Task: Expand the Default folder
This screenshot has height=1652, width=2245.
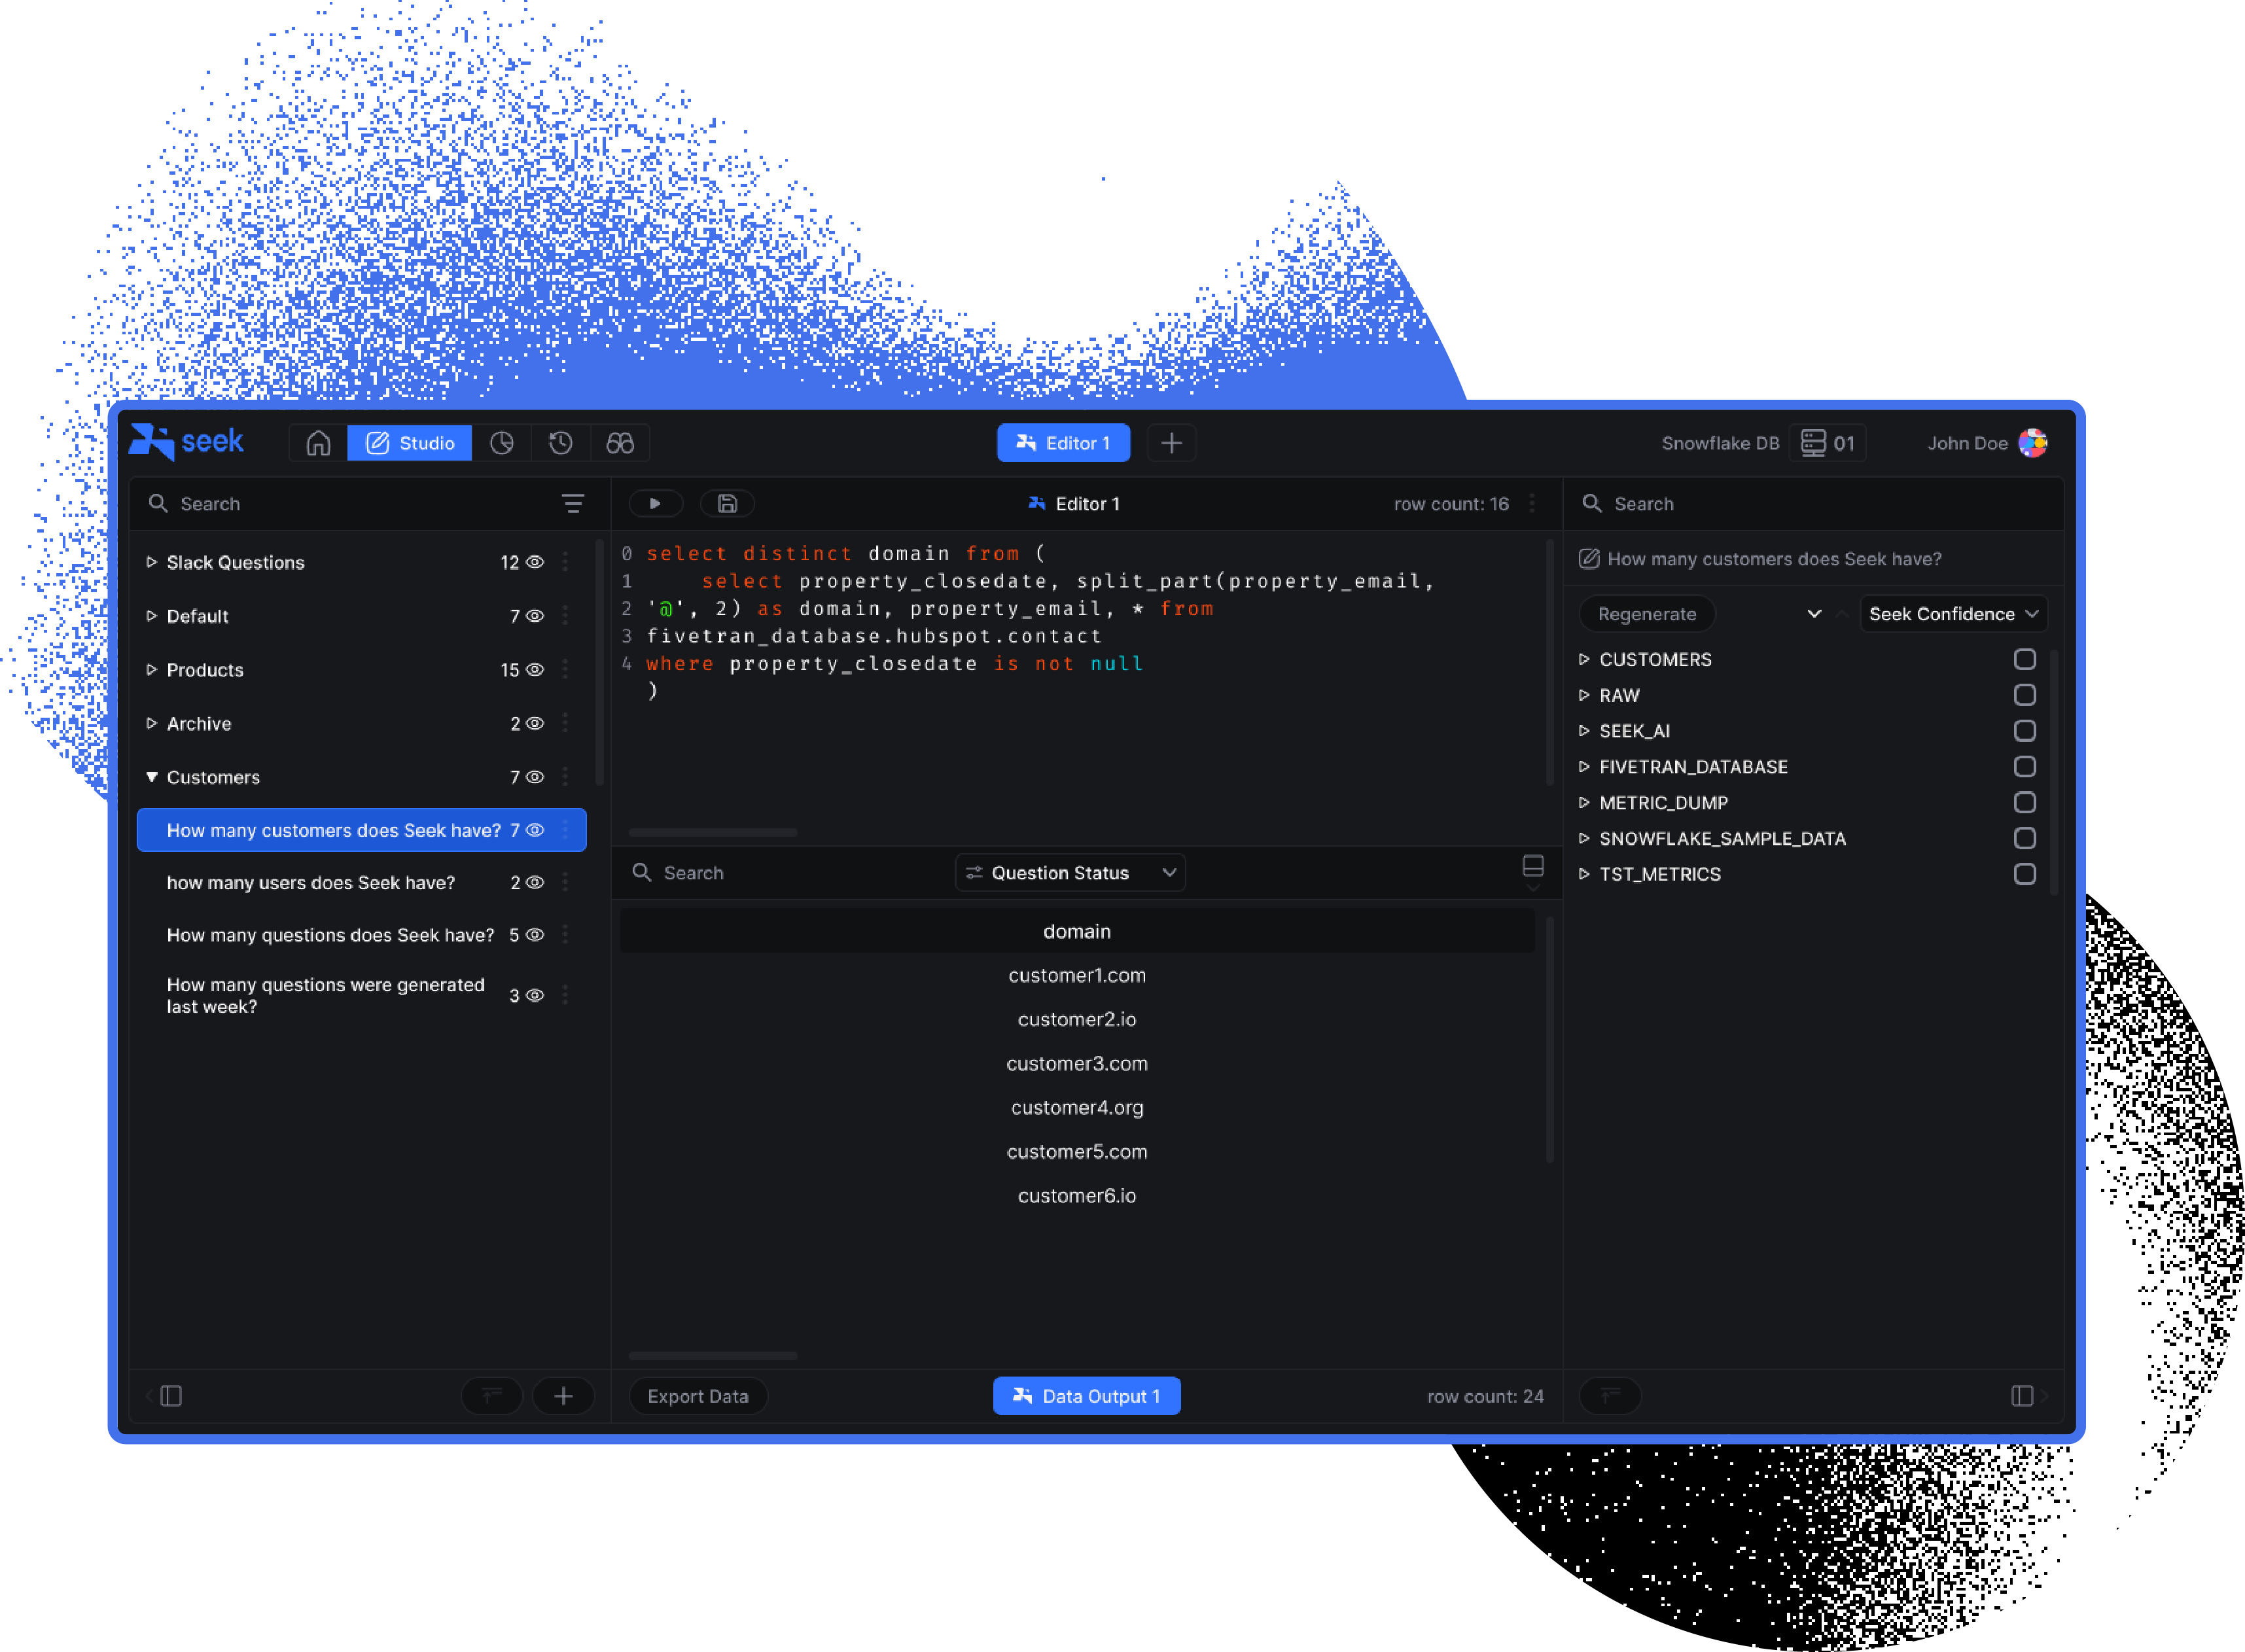Action: click(x=151, y=616)
